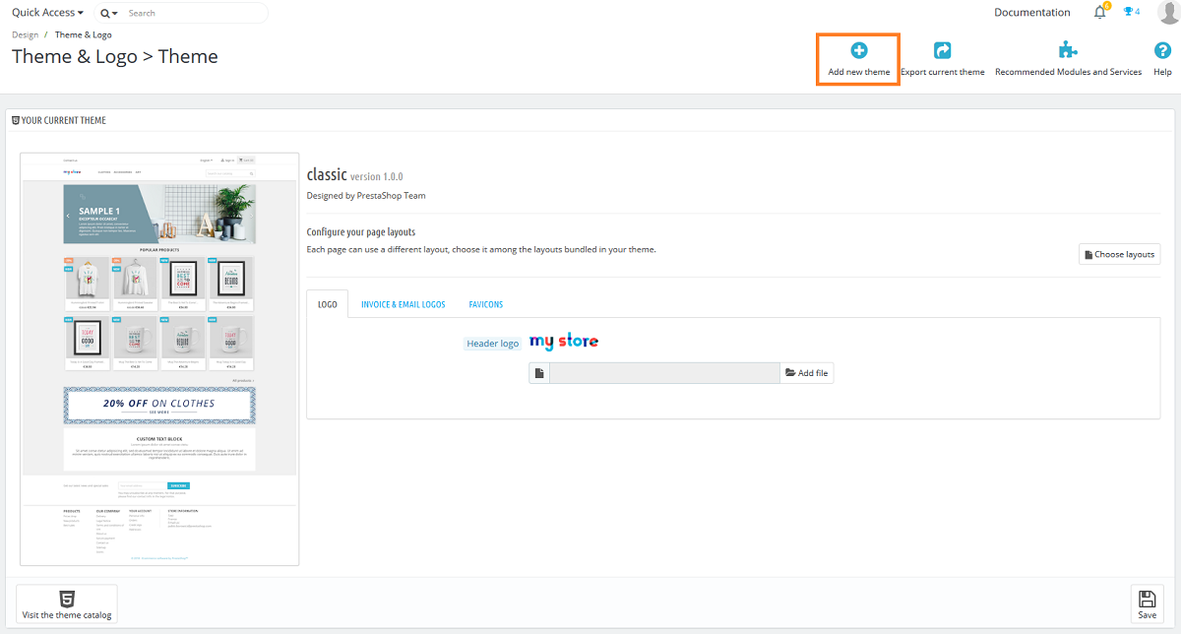The width and height of the screenshot is (1181, 634).
Task: Click the Header logo label
Action: point(492,343)
